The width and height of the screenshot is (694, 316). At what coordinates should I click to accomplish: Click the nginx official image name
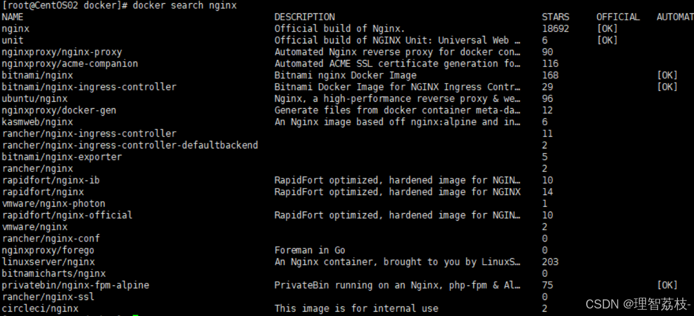tap(16, 28)
